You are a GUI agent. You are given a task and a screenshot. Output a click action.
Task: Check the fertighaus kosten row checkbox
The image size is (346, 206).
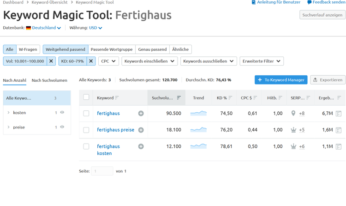point(86,146)
